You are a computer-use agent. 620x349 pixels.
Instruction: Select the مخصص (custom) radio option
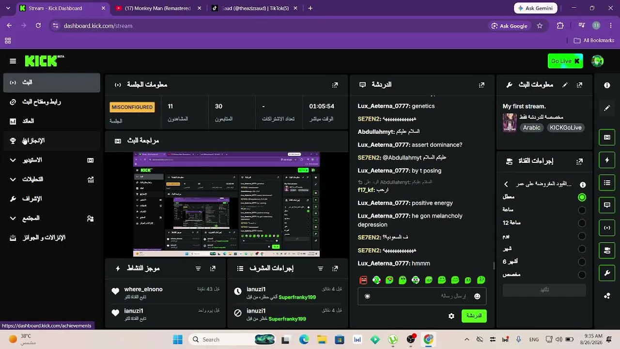582,275
